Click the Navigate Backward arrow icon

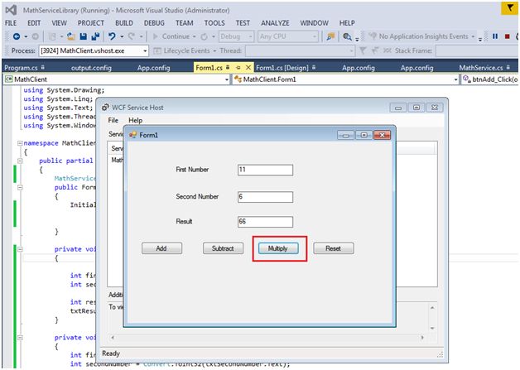[17, 36]
